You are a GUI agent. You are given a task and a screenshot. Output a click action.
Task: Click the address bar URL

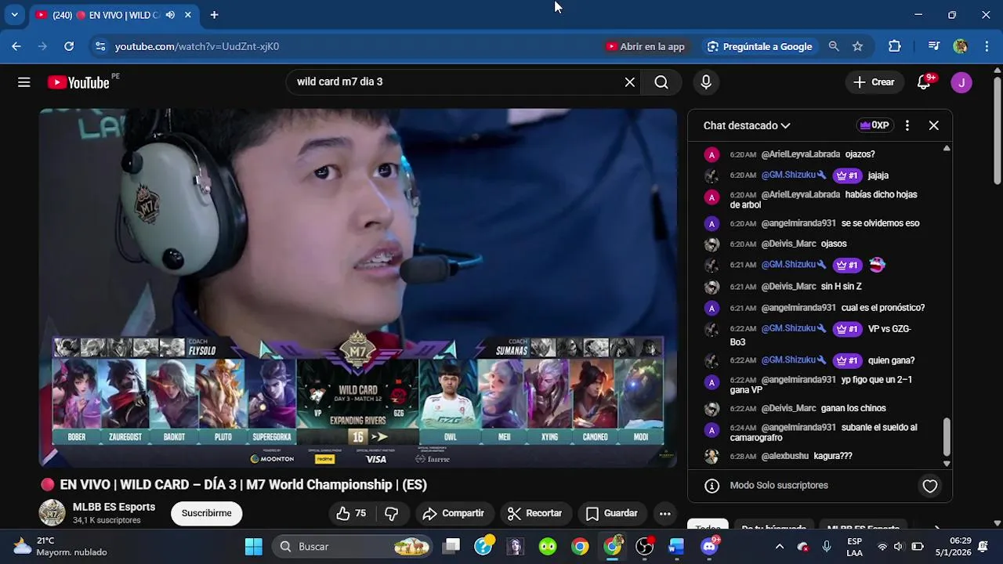point(197,46)
